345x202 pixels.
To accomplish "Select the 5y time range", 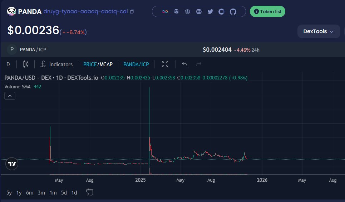I will click(x=9, y=193).
